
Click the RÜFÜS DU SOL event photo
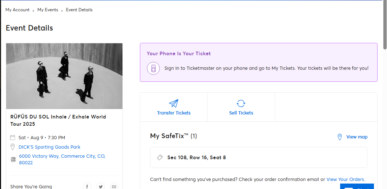point(64,76)
